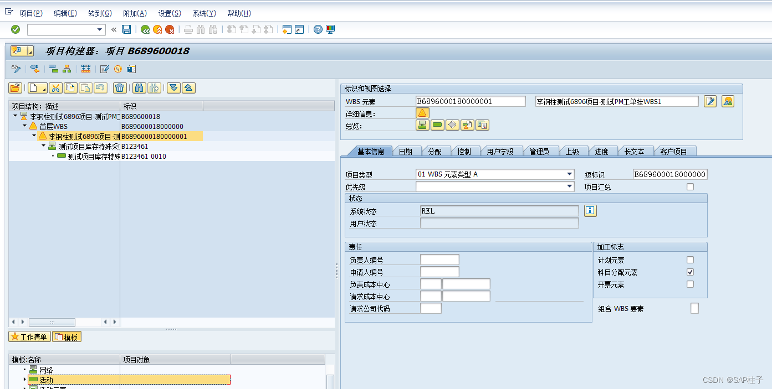Click the 请求公司代码 input field
The width and height of the screenshot is (772, 389).
tap(431, 308)
